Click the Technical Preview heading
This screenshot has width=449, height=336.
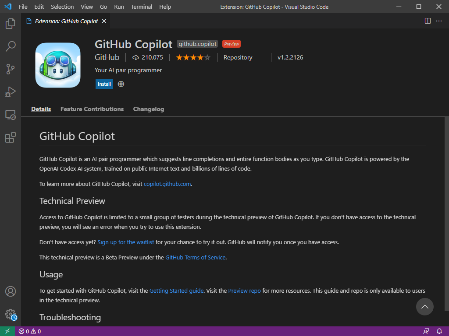pos(72,201)
